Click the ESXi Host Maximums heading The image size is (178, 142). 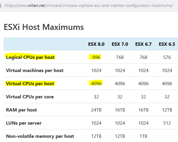point(44,27)
